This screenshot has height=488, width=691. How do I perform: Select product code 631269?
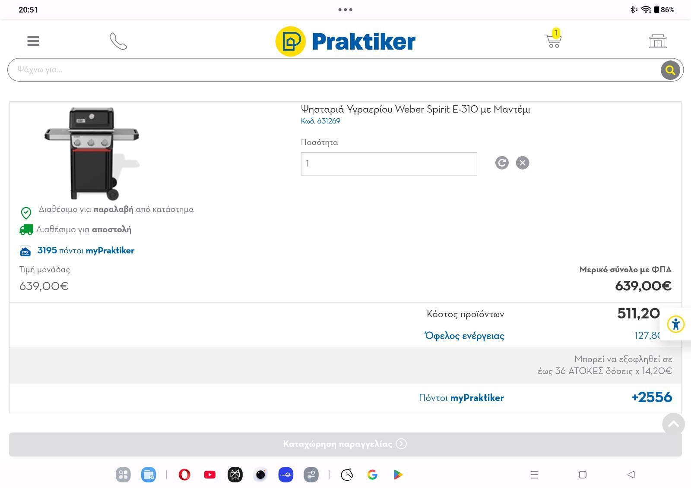pos(320,121)
